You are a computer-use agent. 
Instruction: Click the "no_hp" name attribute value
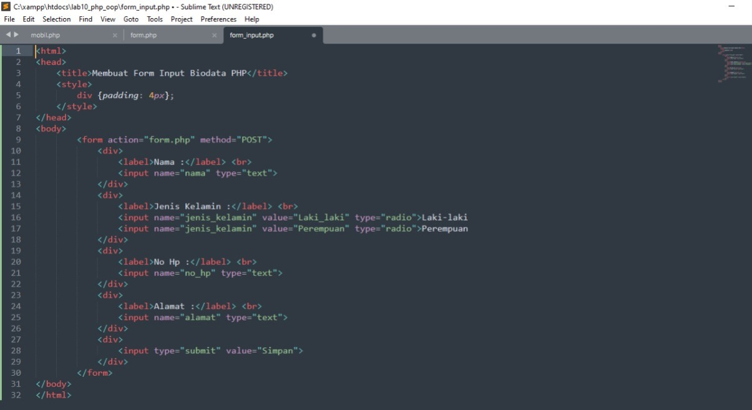pos(198,273)
